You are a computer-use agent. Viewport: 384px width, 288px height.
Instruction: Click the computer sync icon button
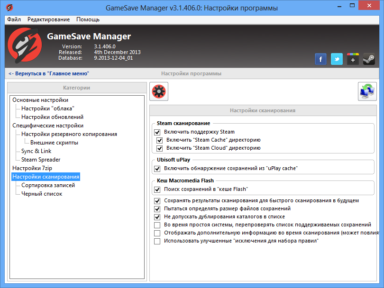[367, 91]
